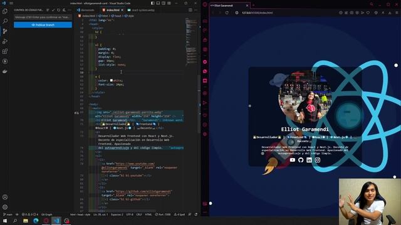Open the Source Control more actions menu
The height and width of the screenshot is (225, 401).
click(x=70, y=10)
